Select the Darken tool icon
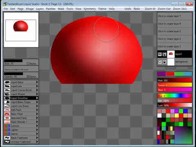This screenshot has height=147, width=196. coord(7,134)
